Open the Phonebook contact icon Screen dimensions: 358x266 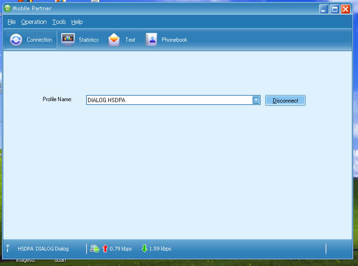pyautogui.click(x=152, y=40)
